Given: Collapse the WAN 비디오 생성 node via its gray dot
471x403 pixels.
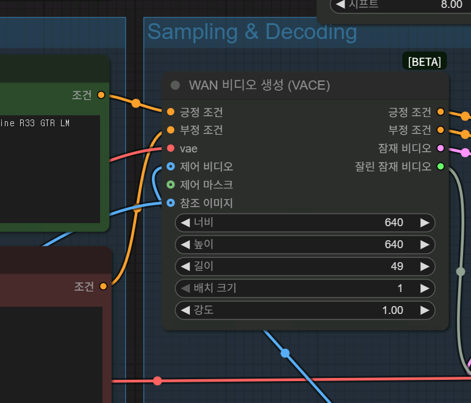Looking at the screenshot, I should pos(176,85).
